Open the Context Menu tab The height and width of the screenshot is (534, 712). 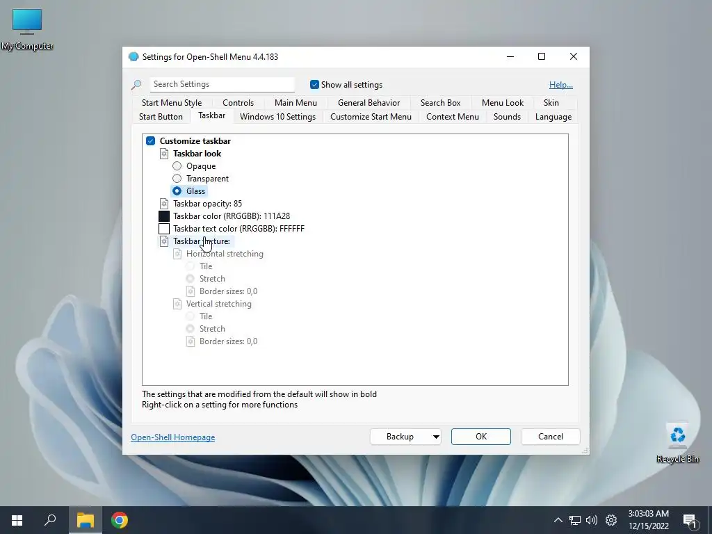click(452, 117)
